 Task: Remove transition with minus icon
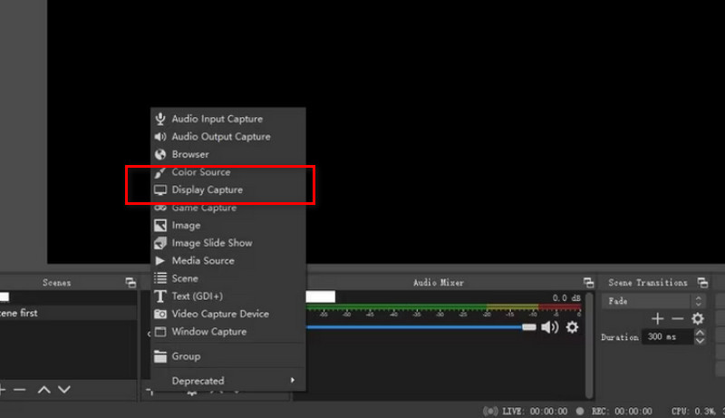click(x=677, y=318)
